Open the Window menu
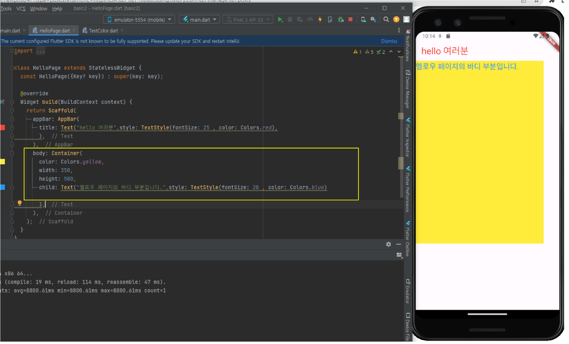 (x=39, y=9)
